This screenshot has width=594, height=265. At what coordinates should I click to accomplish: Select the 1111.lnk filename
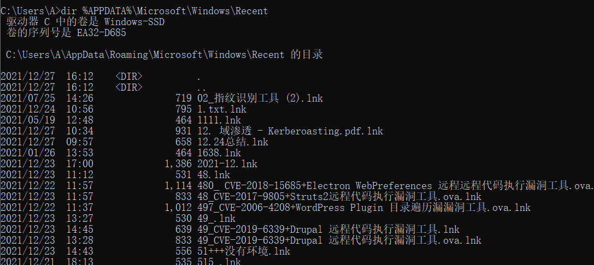click(219, 120)
